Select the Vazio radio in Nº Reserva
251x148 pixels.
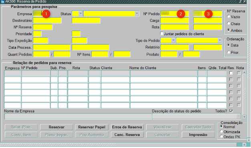click(x=229, y=16)
